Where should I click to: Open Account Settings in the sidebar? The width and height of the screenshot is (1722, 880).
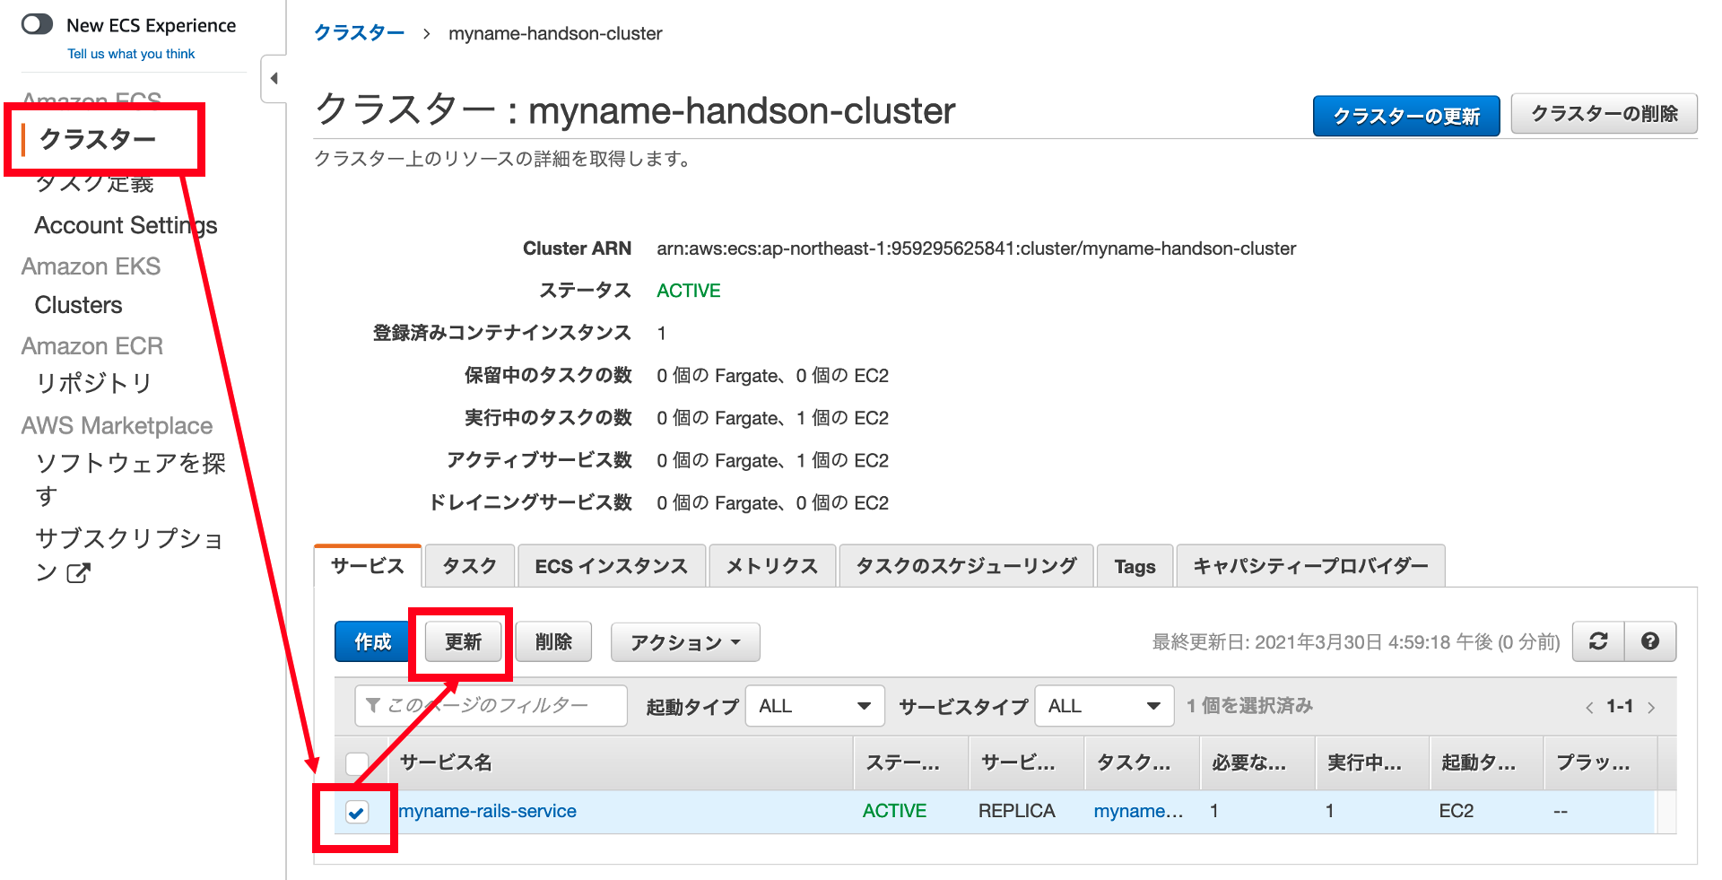pos(126,225)
